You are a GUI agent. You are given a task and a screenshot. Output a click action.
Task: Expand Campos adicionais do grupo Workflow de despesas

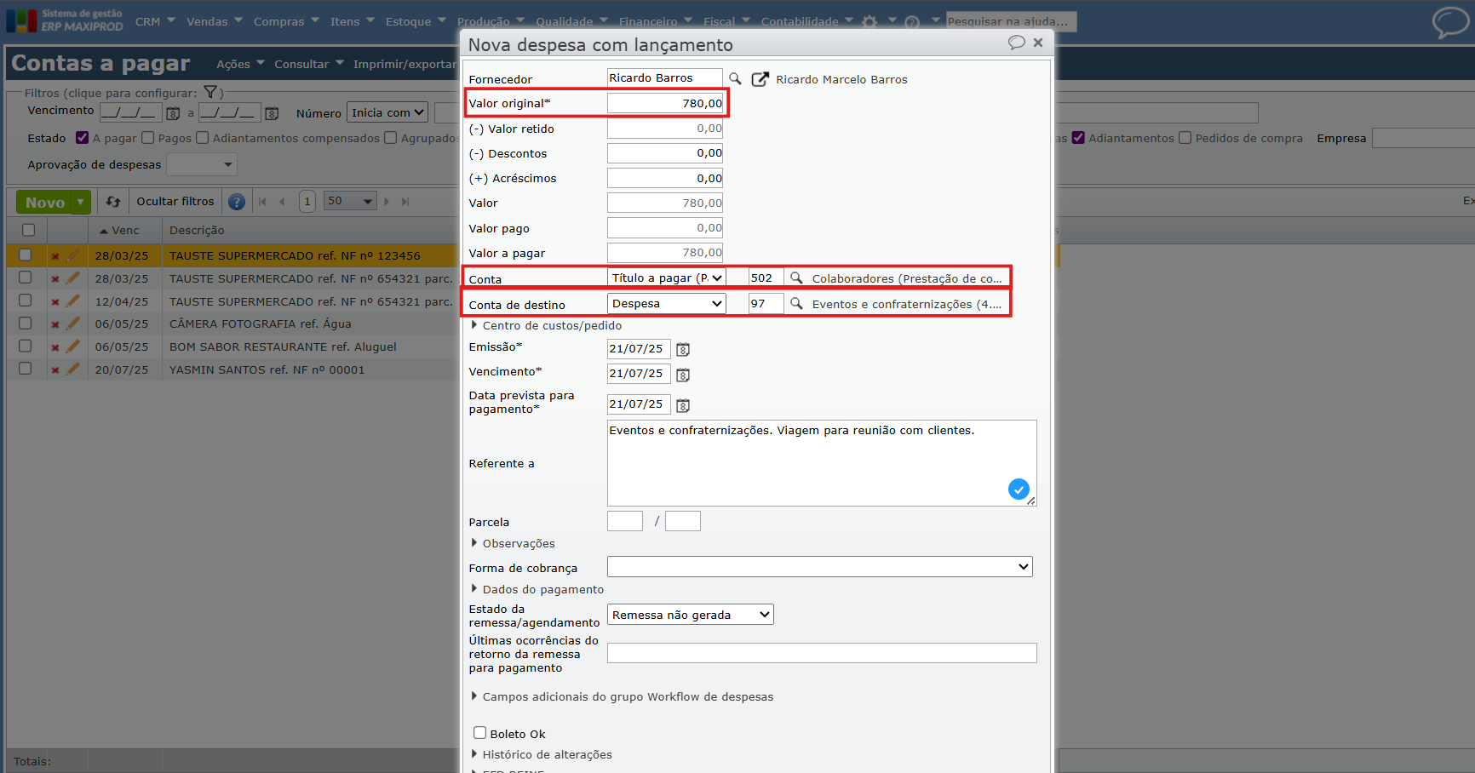tap(623, 696)
